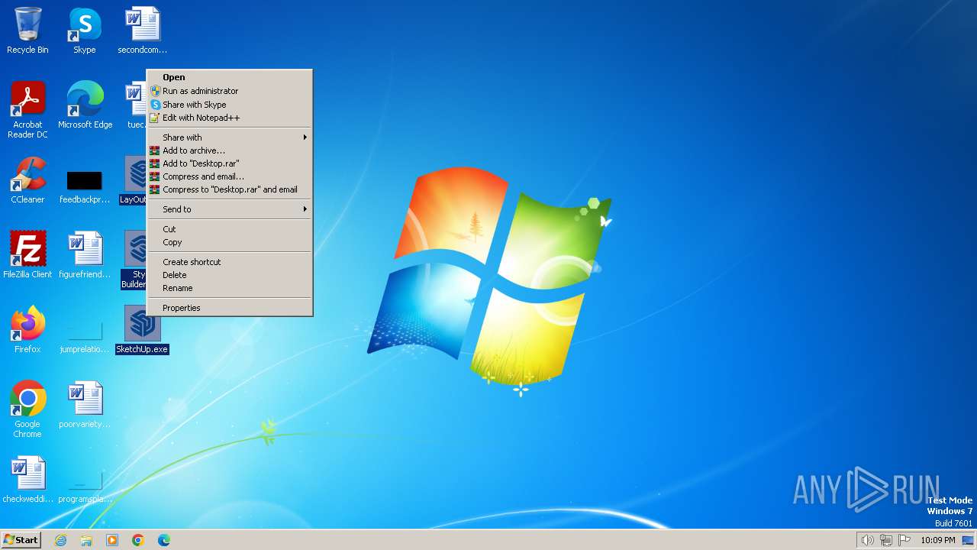This screenshot has width=977, height=550.
Task: Expand the Send to submenu
Action: coord(230,209)
